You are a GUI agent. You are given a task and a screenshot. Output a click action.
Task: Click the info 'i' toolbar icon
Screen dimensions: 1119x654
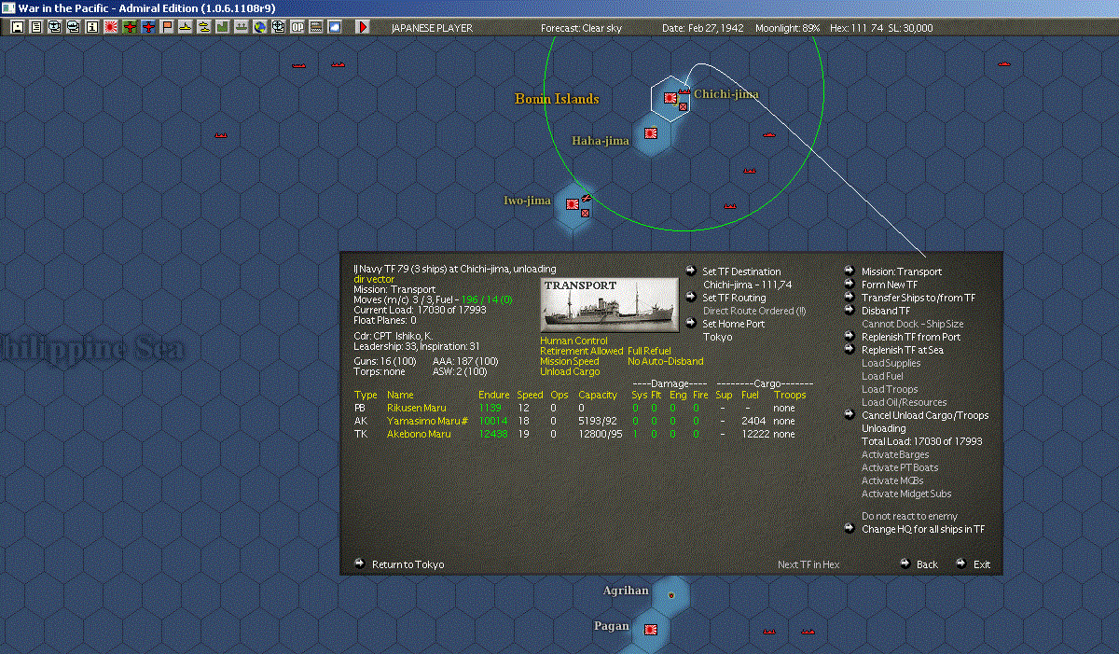pos(91,28)
